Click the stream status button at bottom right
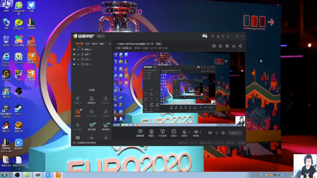Viewport: 317px width, 178px height. (x=235, y=133)
